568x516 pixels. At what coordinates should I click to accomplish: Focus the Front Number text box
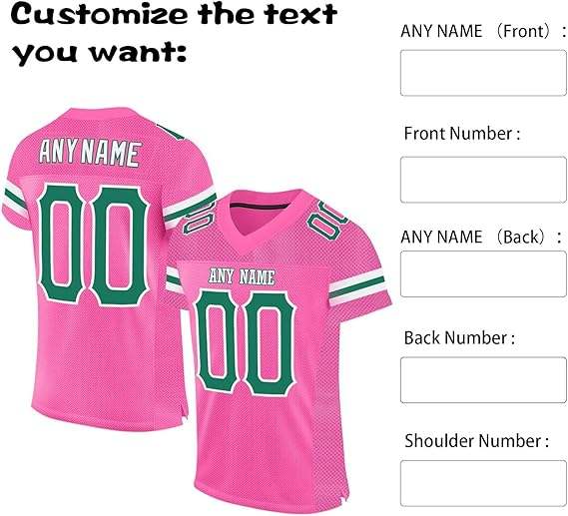[483, 180]
